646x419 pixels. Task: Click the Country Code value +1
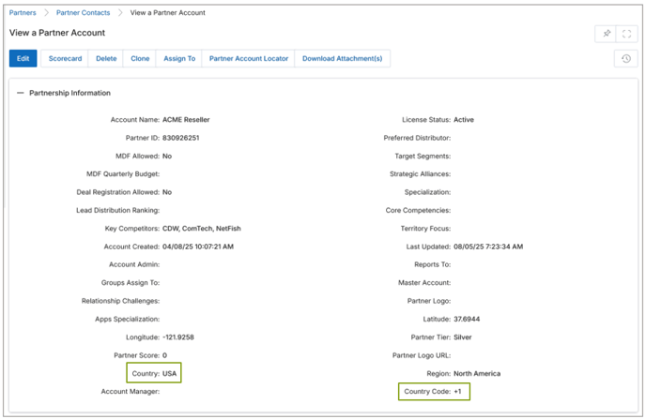coord(459,392)
